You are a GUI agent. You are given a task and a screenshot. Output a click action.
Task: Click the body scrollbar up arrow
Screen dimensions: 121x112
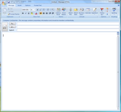click(118, 36)
